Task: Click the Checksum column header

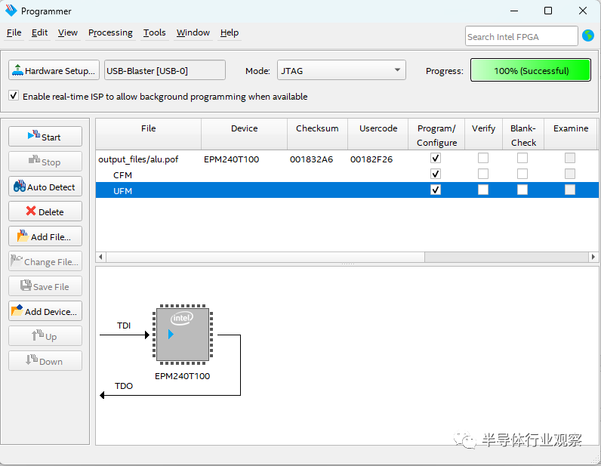Action: pos(317,128)
